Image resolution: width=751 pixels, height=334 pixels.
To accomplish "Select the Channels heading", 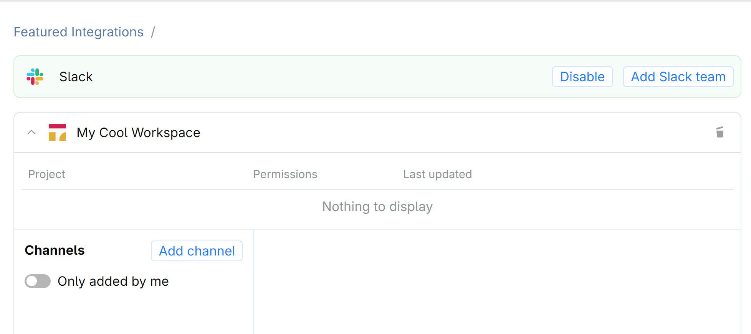I will [55, 250].
